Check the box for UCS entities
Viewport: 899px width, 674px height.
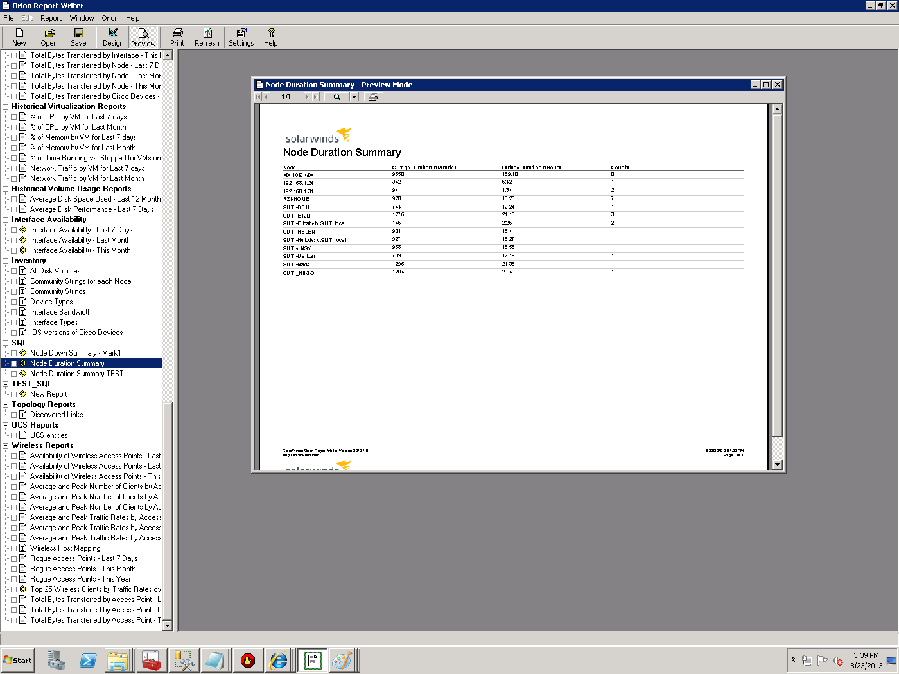pyautogui.click(x=13, y=435)
